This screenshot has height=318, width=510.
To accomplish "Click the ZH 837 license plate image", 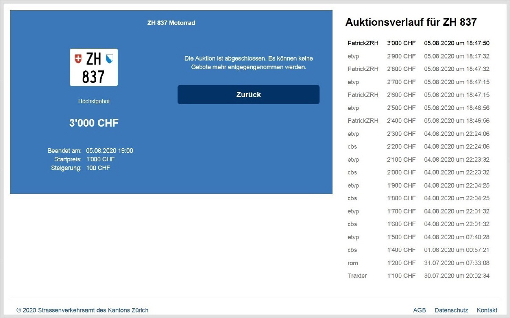I will (94, 68).
